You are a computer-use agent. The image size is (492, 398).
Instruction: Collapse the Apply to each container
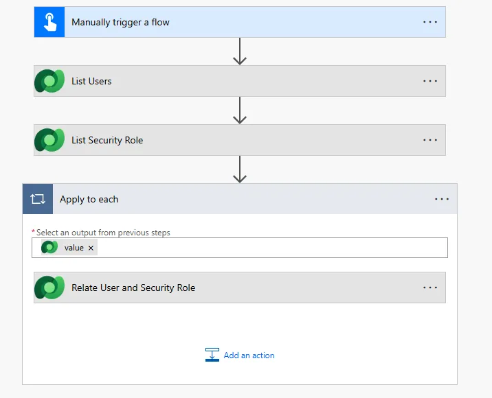[x=240, y=199]
